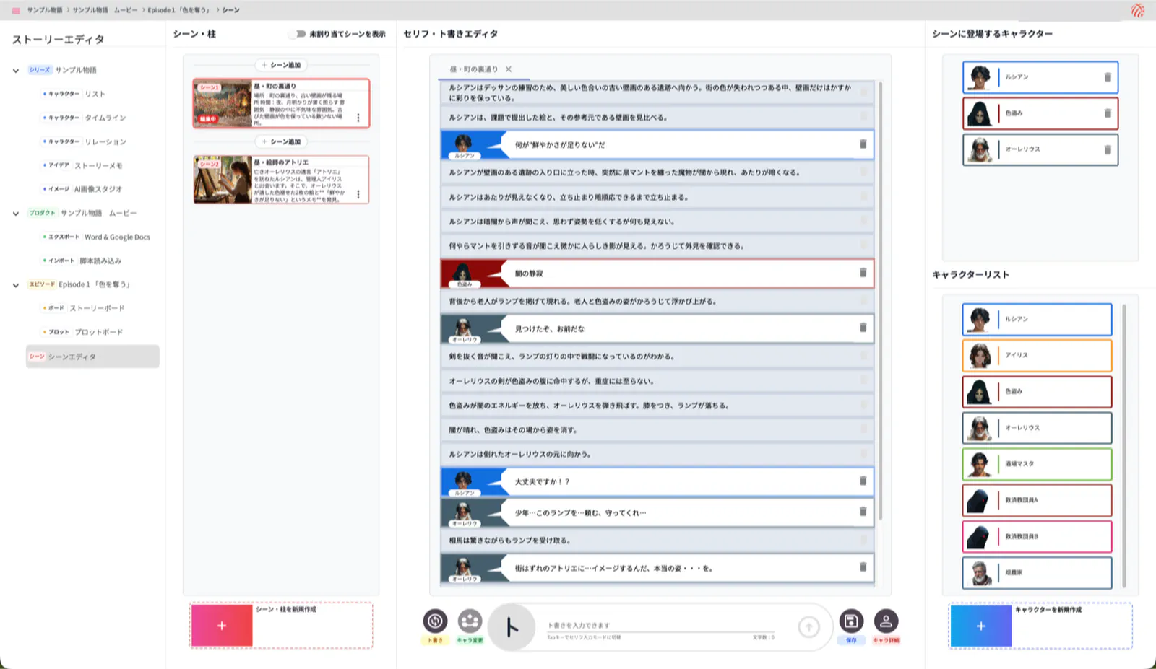This screenshot has height=669, width=1156.
Task: Click the round ト mode button
Action: tap(512, 627)
